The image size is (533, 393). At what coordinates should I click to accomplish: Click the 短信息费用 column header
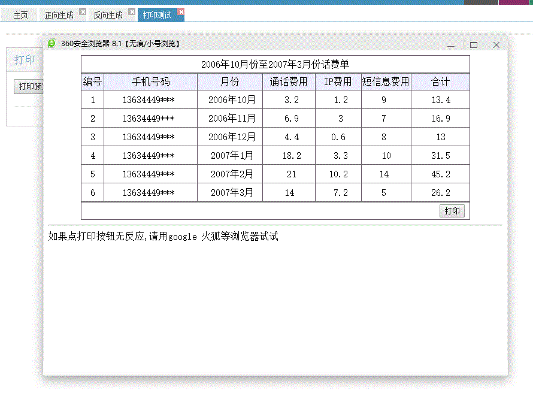(x=386, y=81)
